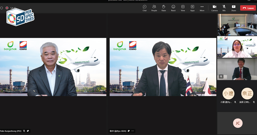
Task: Unpin Palin Kunjaethong video
Action: 28,131
